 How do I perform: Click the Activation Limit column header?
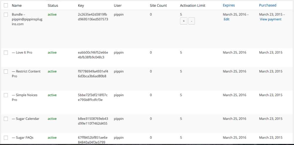(x=193, y=6)
